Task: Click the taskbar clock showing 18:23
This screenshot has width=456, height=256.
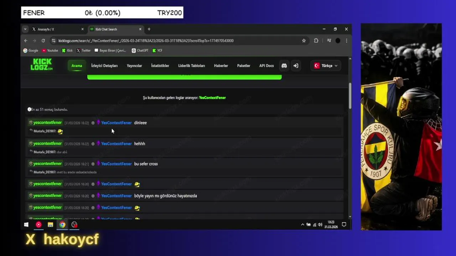Action: [331, 225]
